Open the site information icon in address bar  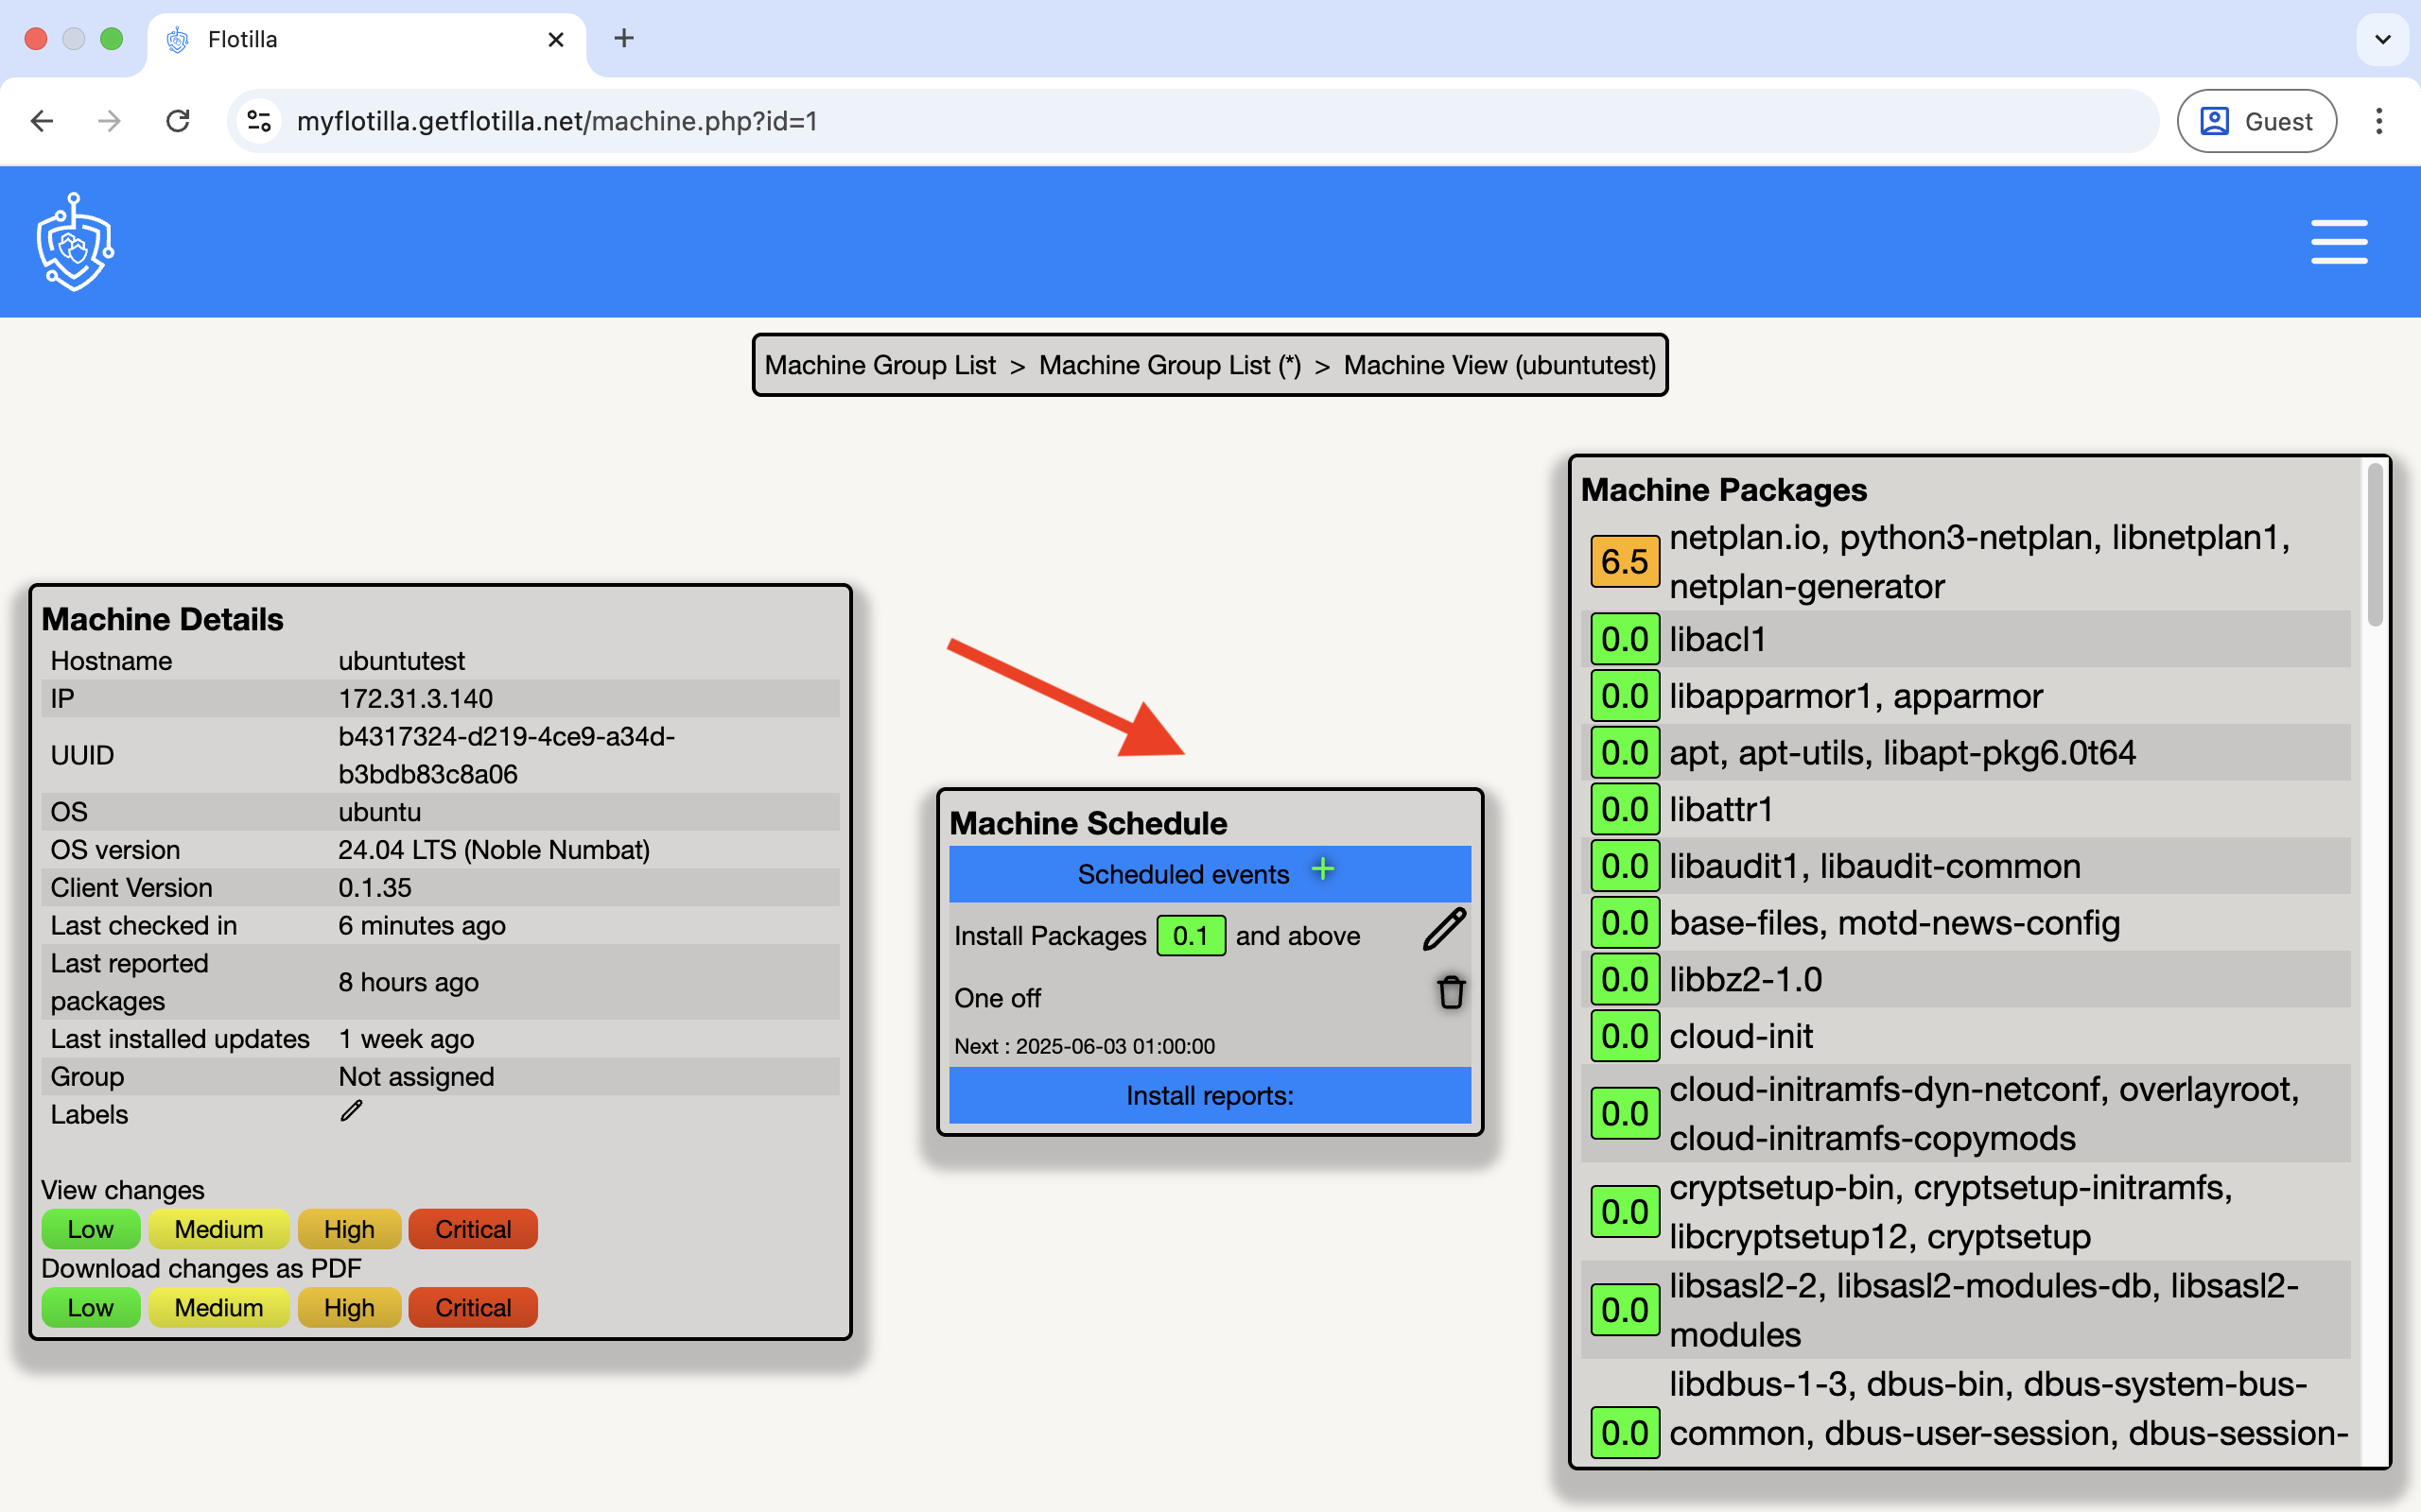point(259,121)
